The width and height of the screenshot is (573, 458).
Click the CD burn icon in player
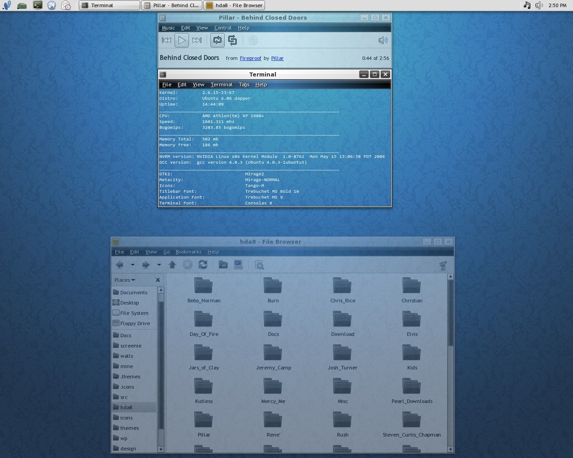pyautogui.click(x=253, y=40)
